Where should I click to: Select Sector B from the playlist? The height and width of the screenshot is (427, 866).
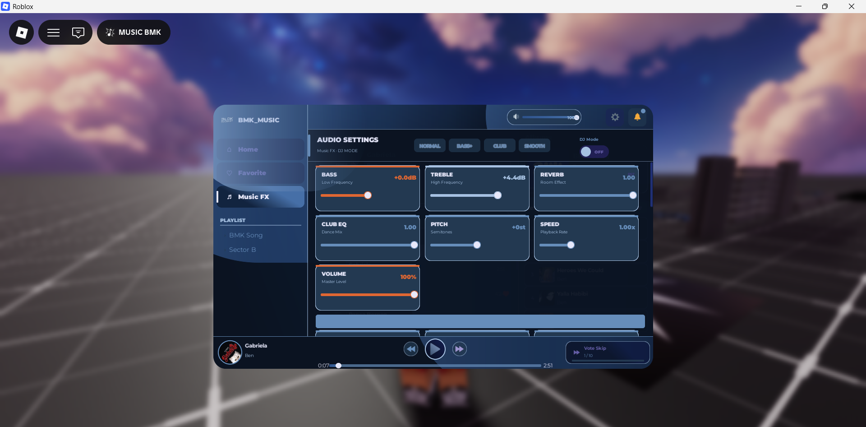tap(242, 249)
